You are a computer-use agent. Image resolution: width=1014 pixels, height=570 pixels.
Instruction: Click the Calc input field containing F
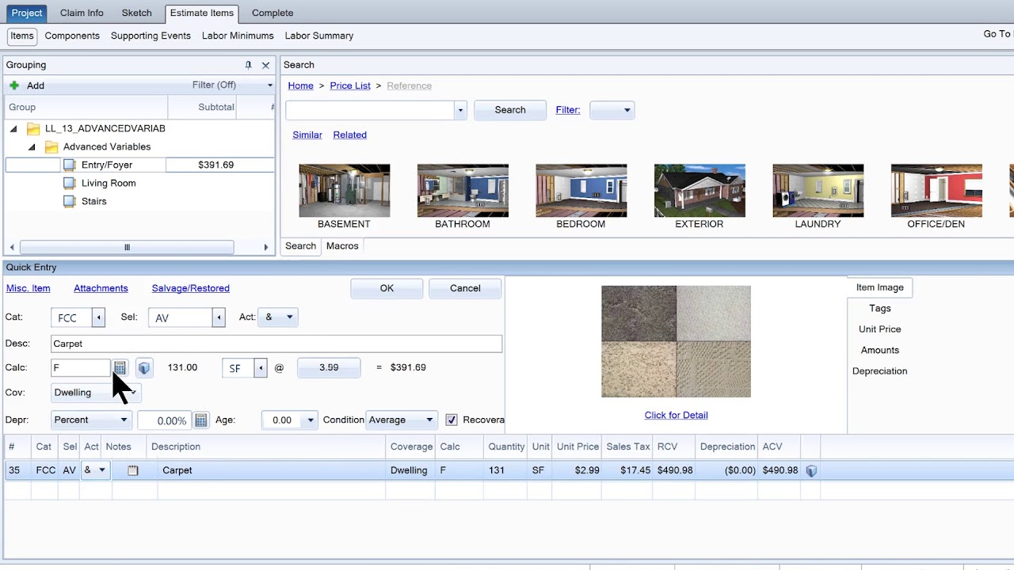coord(81,368)
